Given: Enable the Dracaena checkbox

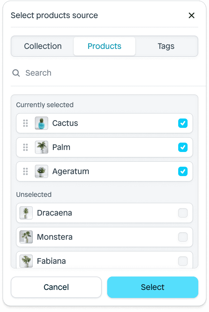Looking at the screenshot, I should point(183,213).
